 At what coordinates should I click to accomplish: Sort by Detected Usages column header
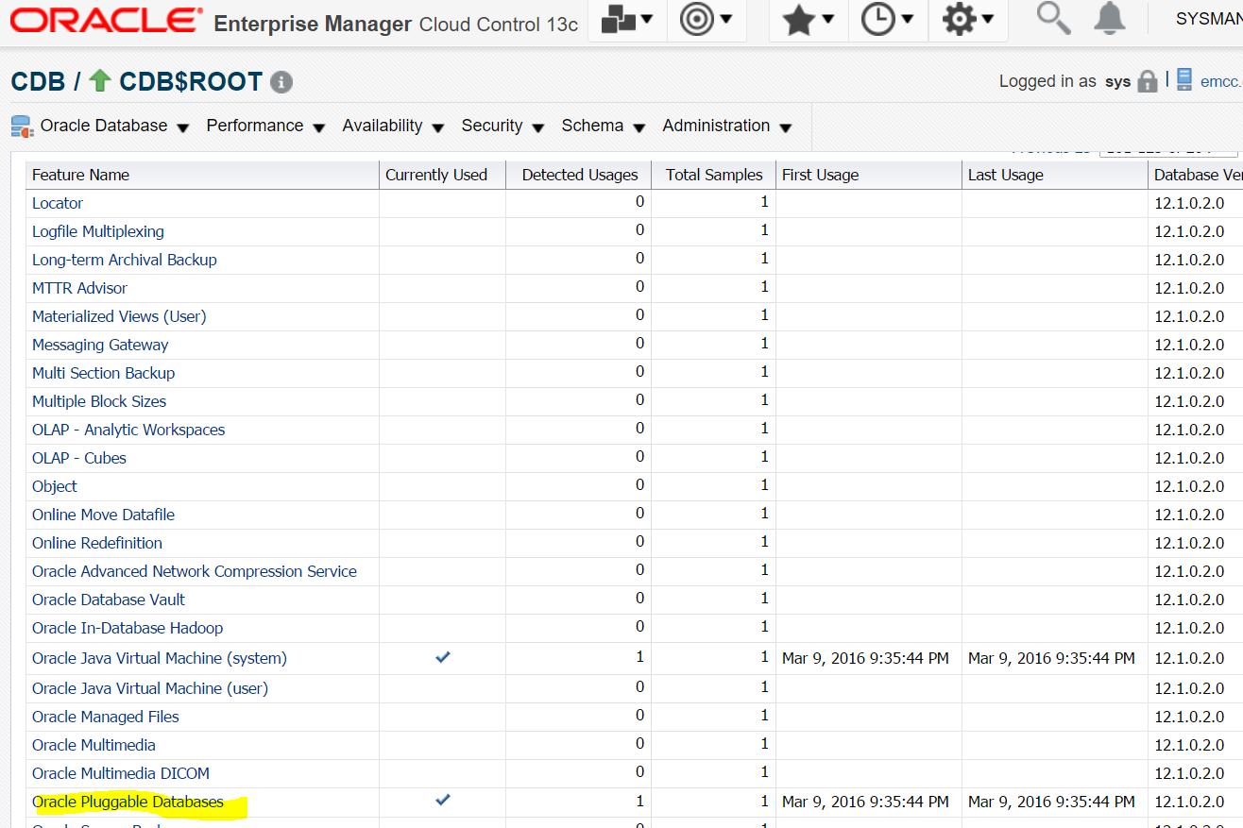(580, 175)
